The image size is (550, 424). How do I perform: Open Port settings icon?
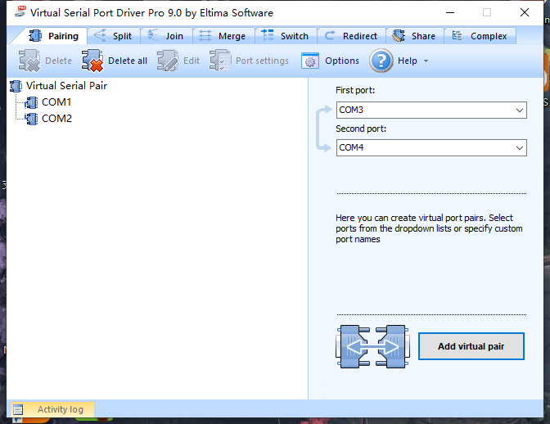tap(220, 61)
